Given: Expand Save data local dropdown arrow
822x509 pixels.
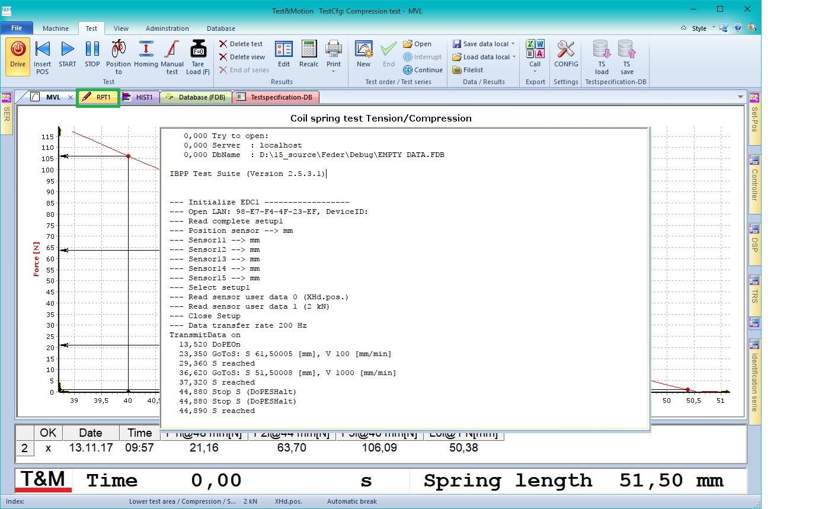Looking at the screenshot, I should [x=513, y=44].
